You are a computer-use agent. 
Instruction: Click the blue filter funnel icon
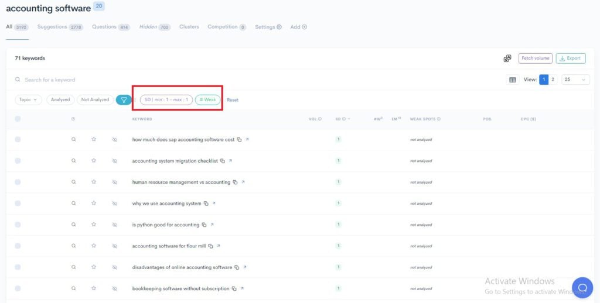[124, 99]
